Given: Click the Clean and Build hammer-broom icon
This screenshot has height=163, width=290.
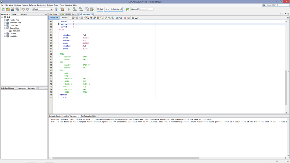Looking at the screenshot, I should click(62, 9).
